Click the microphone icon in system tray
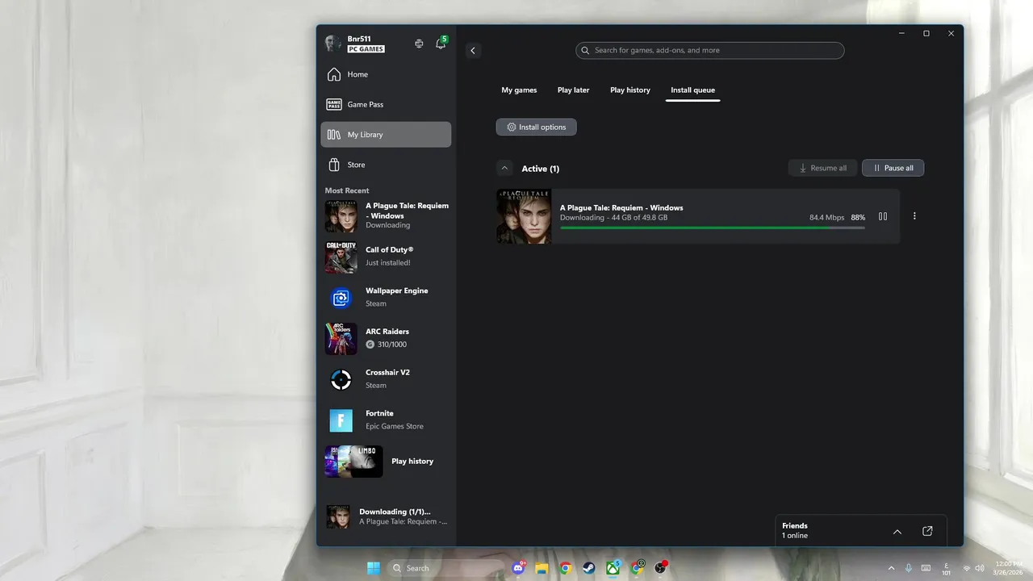This screenshot has width=1033, height=581. click(909, 568)
